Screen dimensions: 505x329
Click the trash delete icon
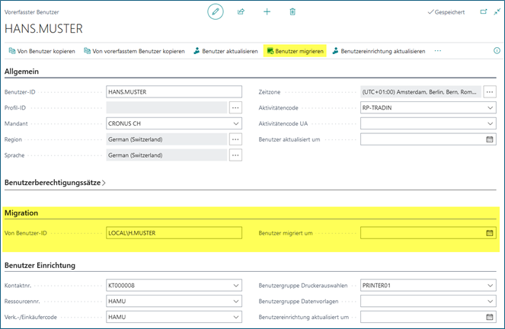[x=292, y=12]
